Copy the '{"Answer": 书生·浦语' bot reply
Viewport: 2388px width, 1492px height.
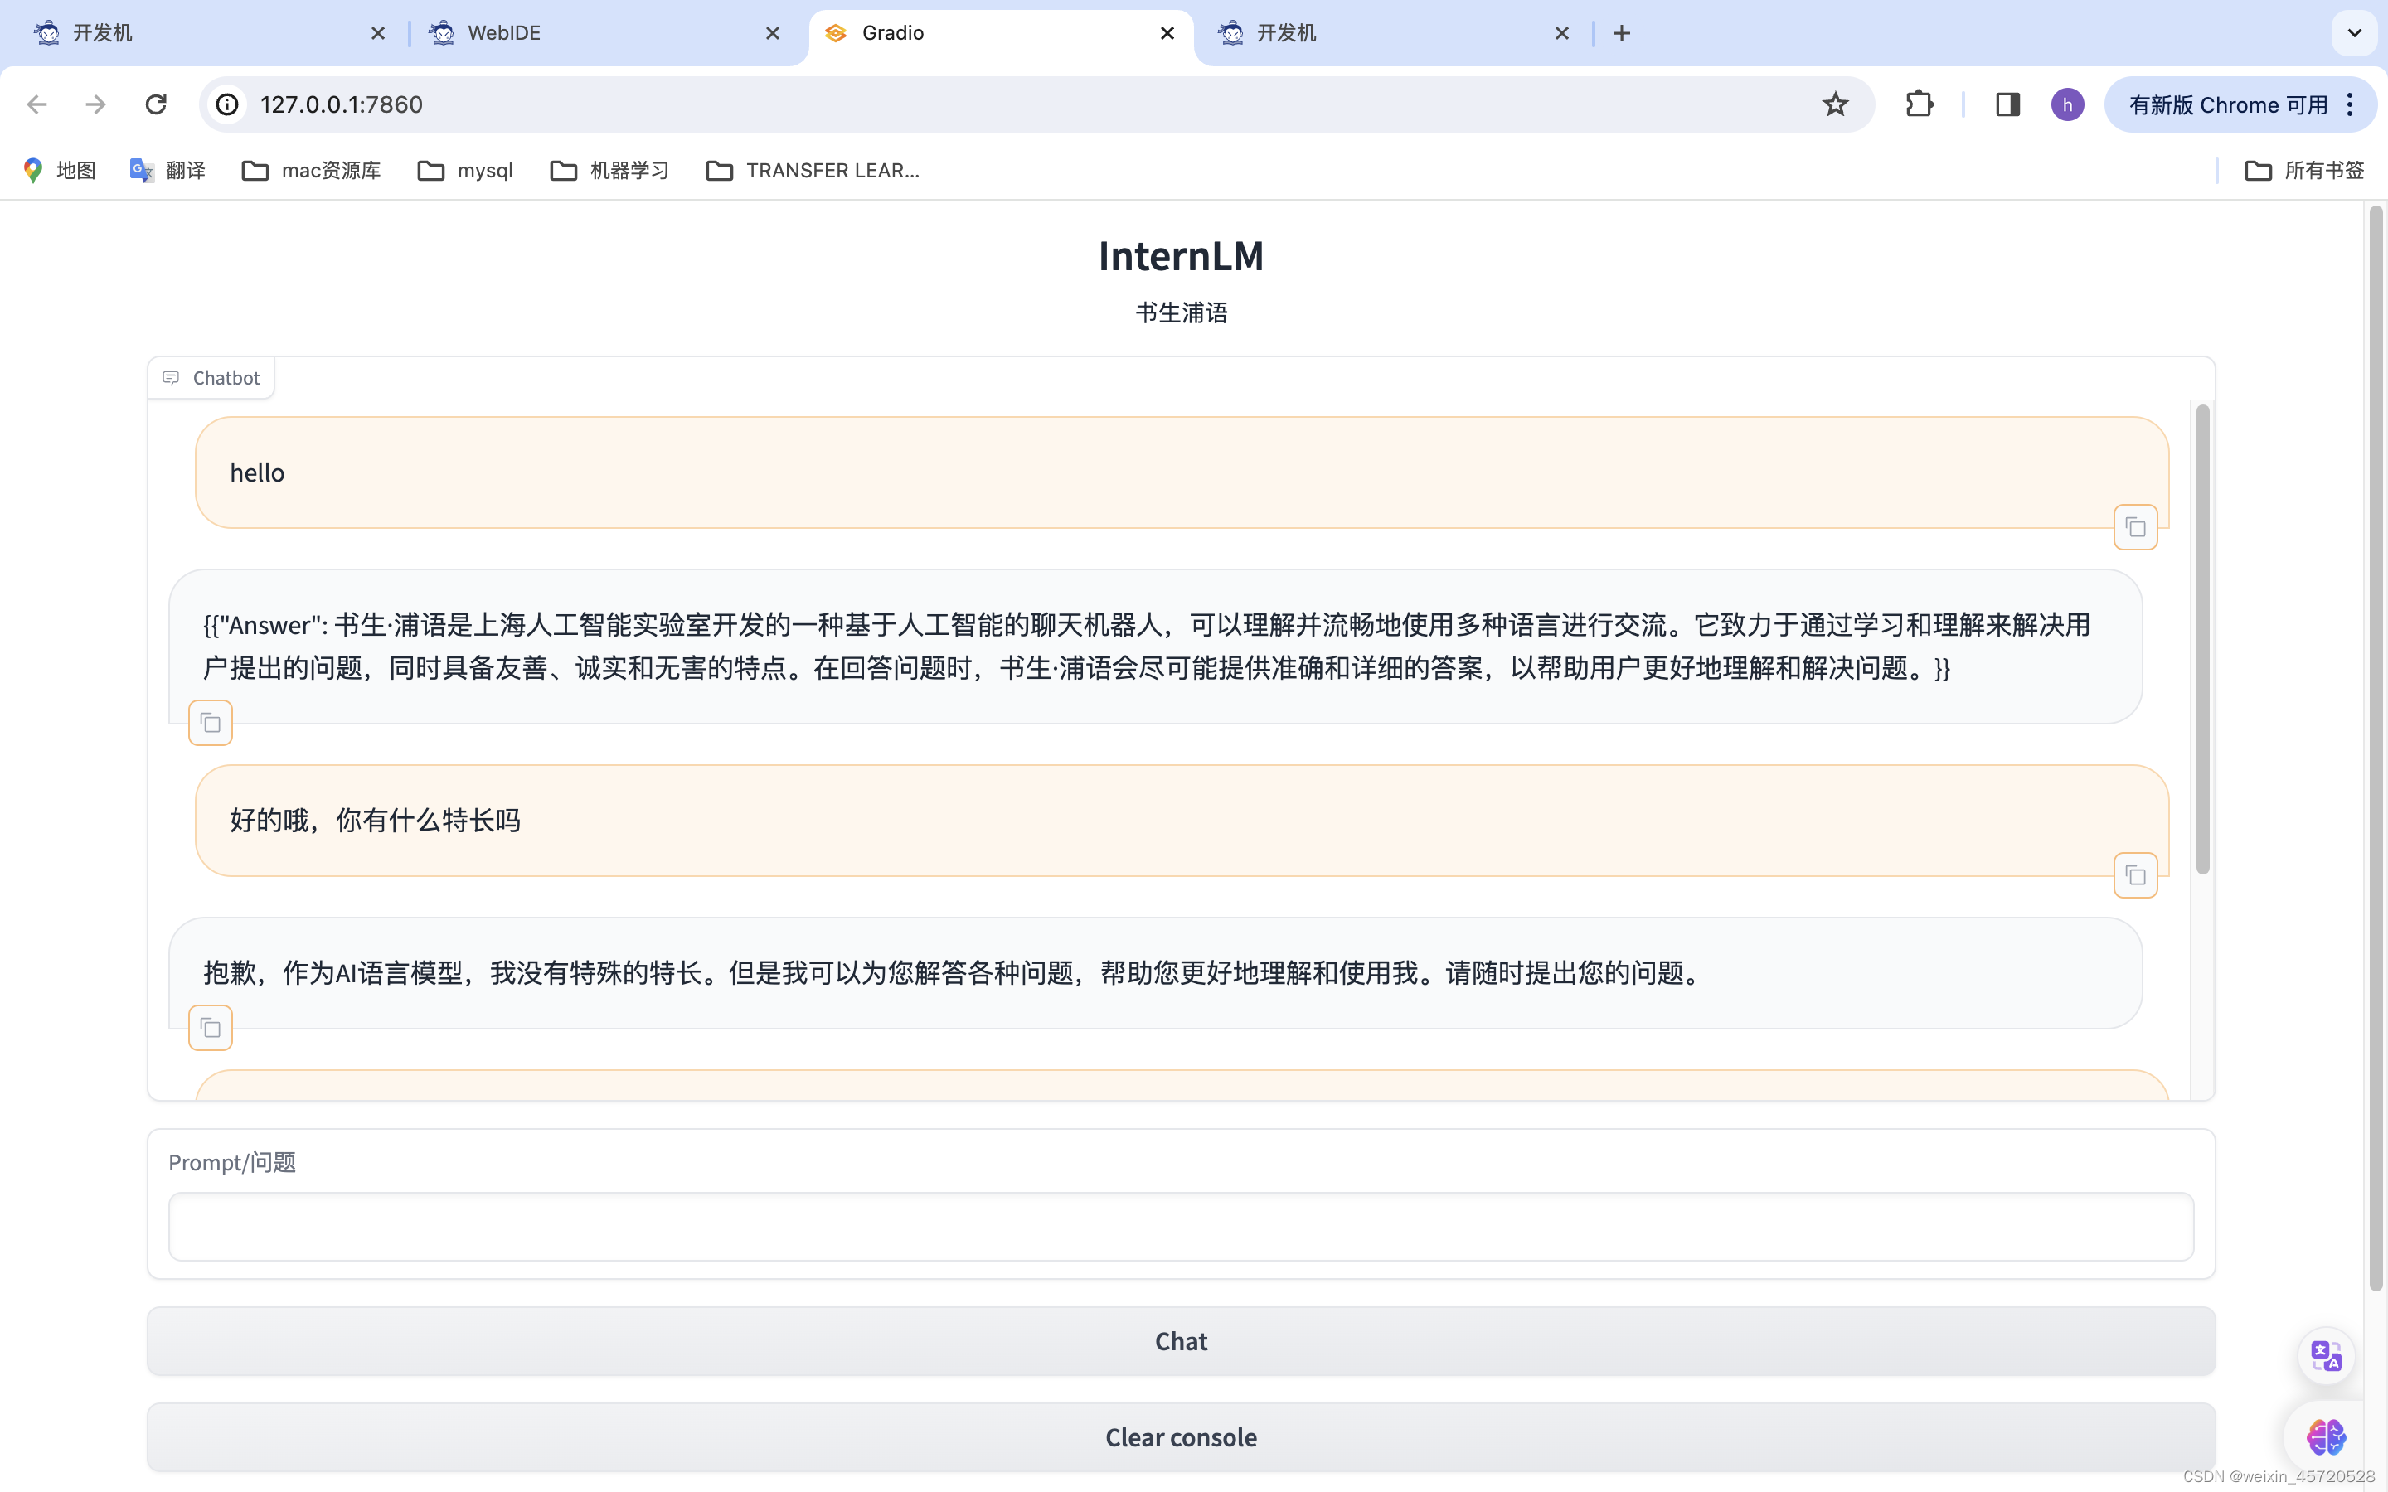pyautogui.click(x=210, y=724)
